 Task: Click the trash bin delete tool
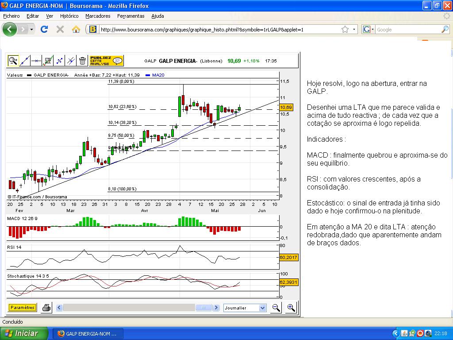(x=82, y=61)
